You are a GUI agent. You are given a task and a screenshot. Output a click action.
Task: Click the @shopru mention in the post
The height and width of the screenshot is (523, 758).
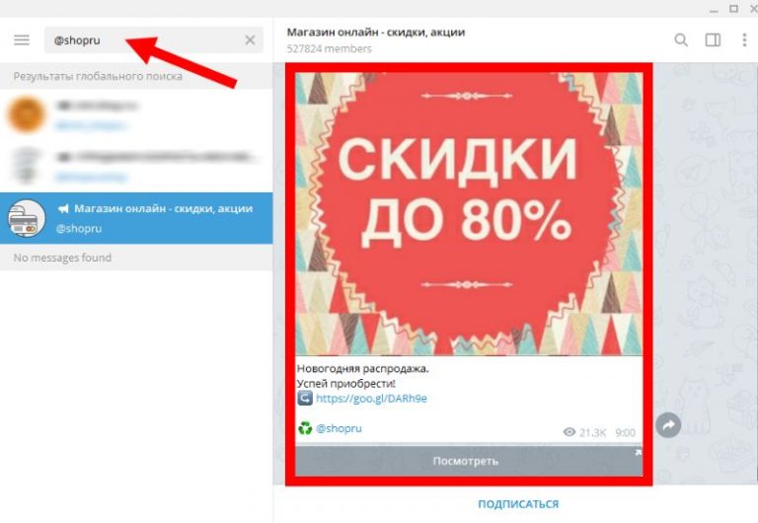[x=339, y=428]
